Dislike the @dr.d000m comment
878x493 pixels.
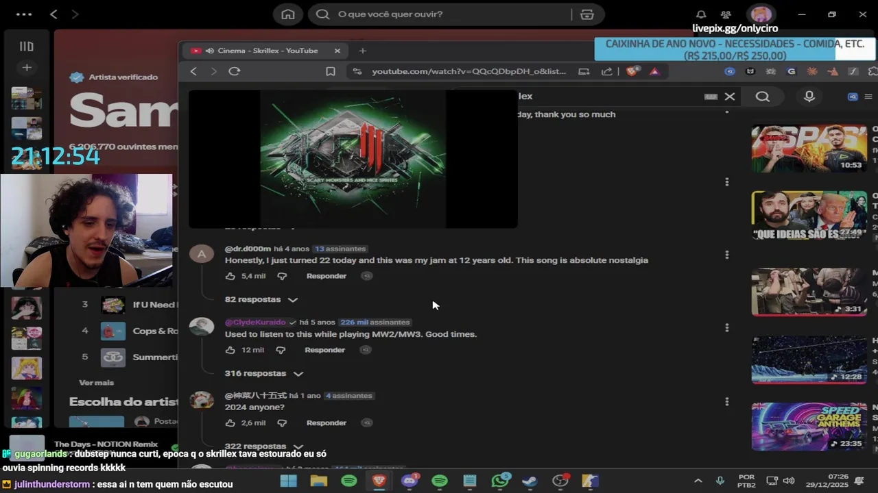[281, 276]
